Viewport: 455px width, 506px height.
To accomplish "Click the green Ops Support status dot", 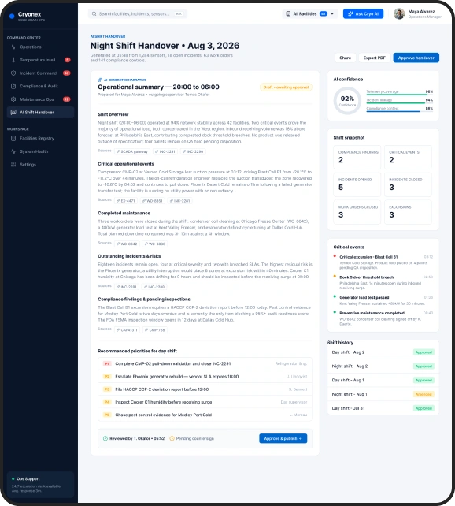I will tap(13, 479).
